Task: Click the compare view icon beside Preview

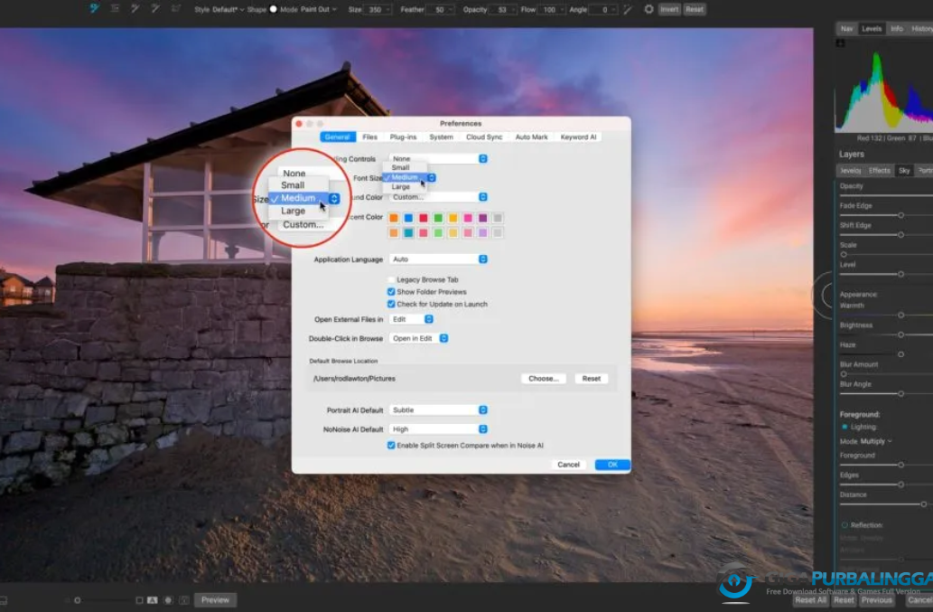Action: coord(184,600)
